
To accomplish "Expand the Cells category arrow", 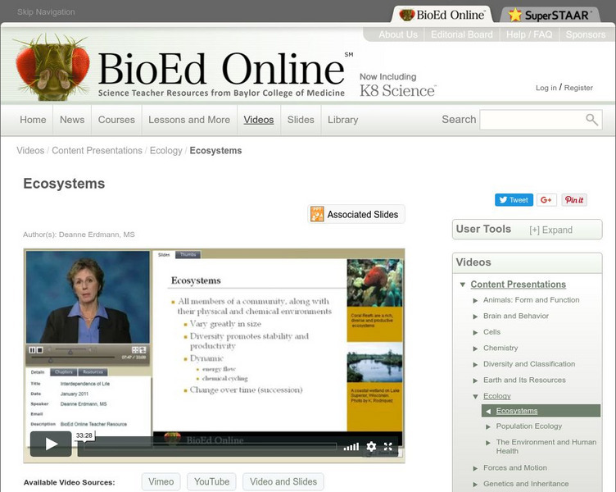I will pos(475,333).
